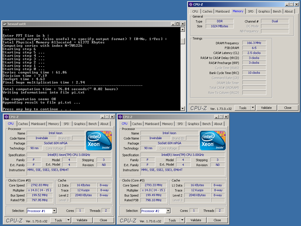Click Rated FSB value 797.95 MHz
Screen dimensions: 301x226
pos(40,200)
